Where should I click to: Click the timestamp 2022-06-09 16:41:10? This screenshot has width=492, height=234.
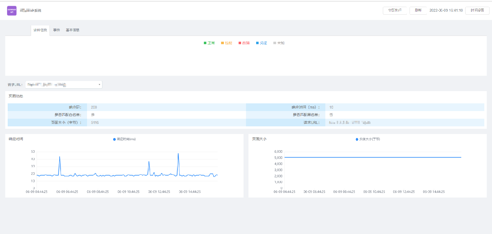tap(446, 10)
